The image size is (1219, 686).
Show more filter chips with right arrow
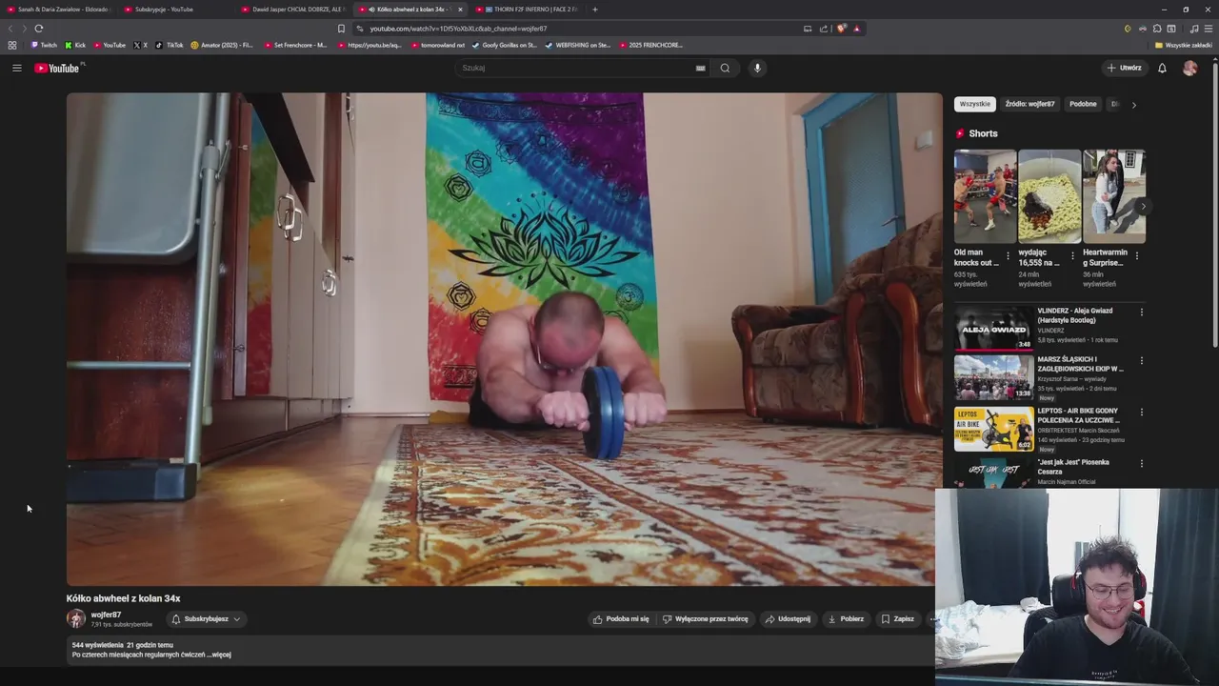pyautogui.click(x=1133, y=105)
